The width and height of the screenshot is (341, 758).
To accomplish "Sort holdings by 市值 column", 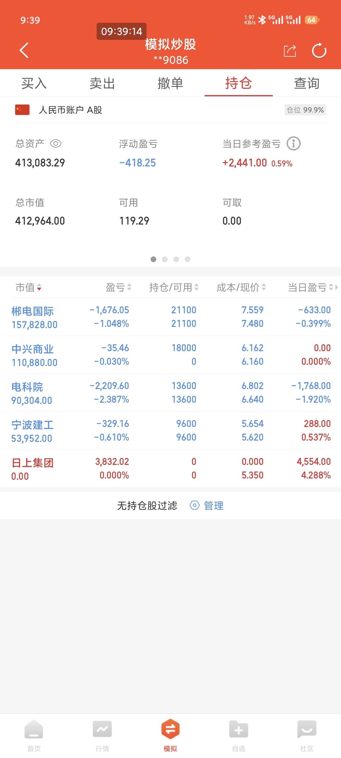I will (x=28, y=287).
